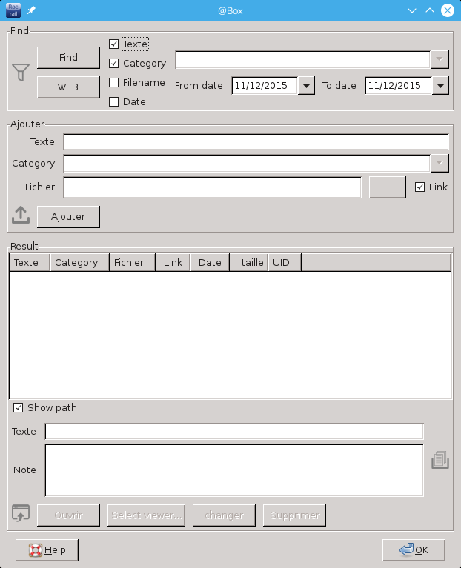This screenshot has width=461, height=568.
Task: Click the open-in-viewer icon at bottom left
Action: 21,512
